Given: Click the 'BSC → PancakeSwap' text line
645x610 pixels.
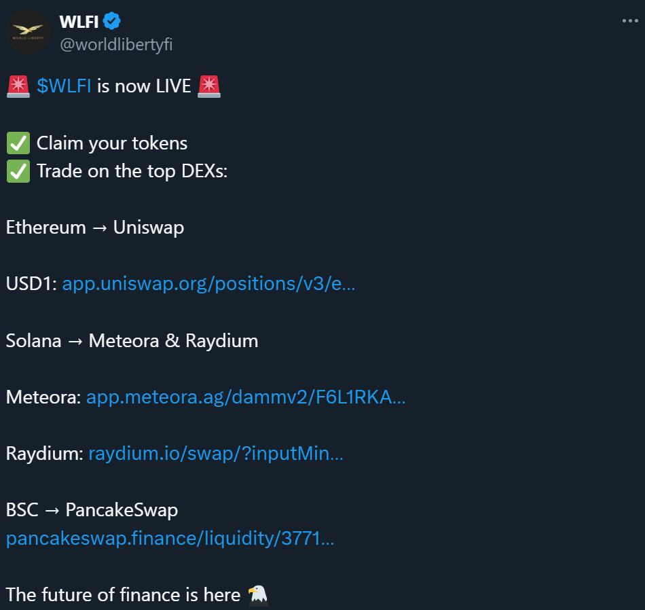Looking at the screenshot, I should coord(92,510).
